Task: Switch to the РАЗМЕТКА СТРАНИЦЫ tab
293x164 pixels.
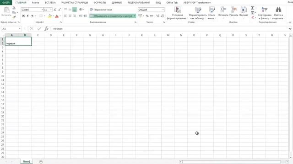Action: point(75,3)
